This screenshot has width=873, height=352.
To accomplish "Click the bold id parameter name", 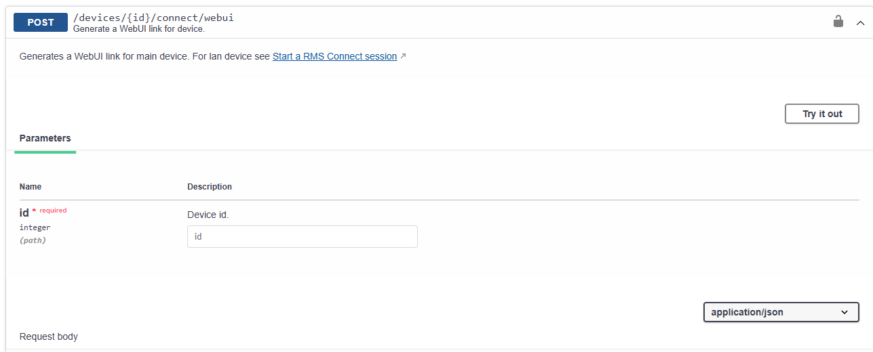I will coord(24,213).
